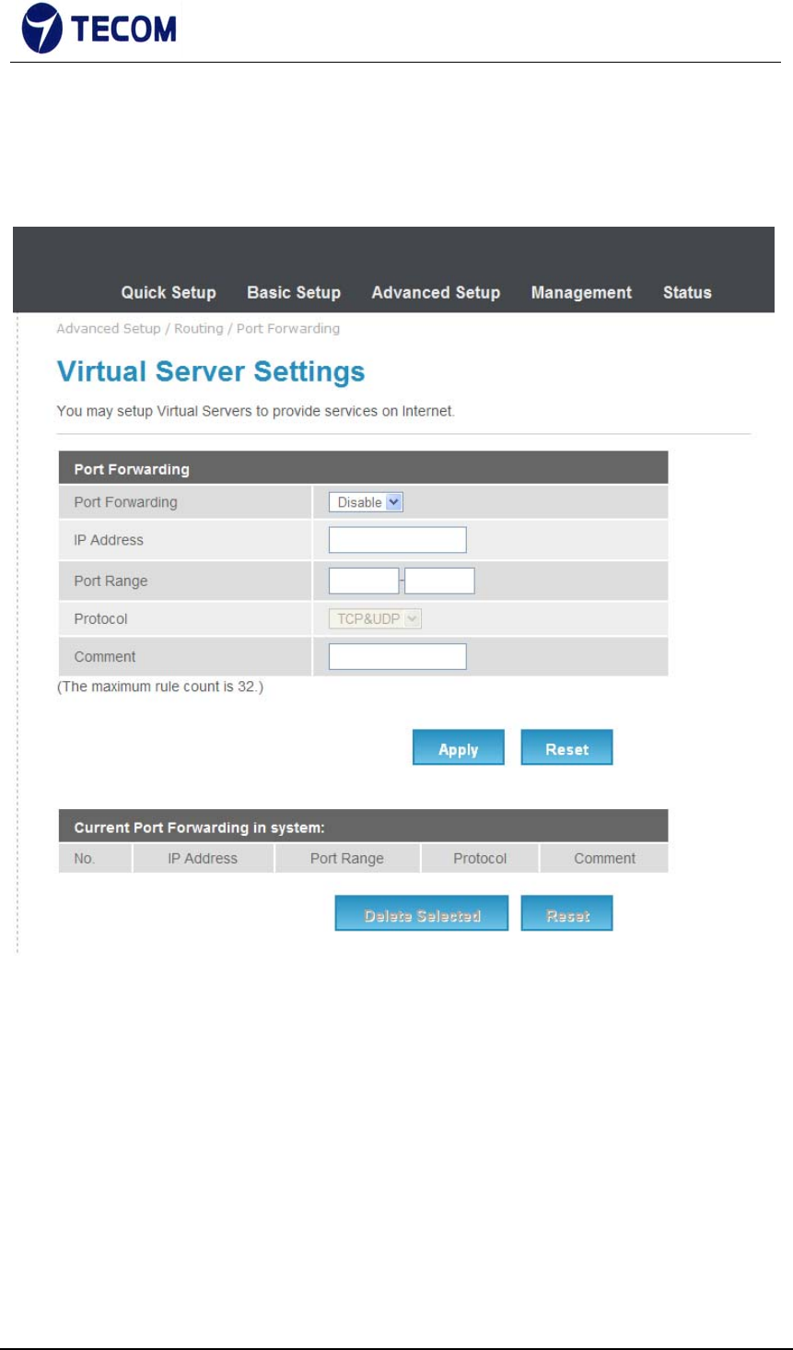The image size is (793, 1350).
Task: Click the 'Port Forwarding' section header bar
Action: (363, 468)
